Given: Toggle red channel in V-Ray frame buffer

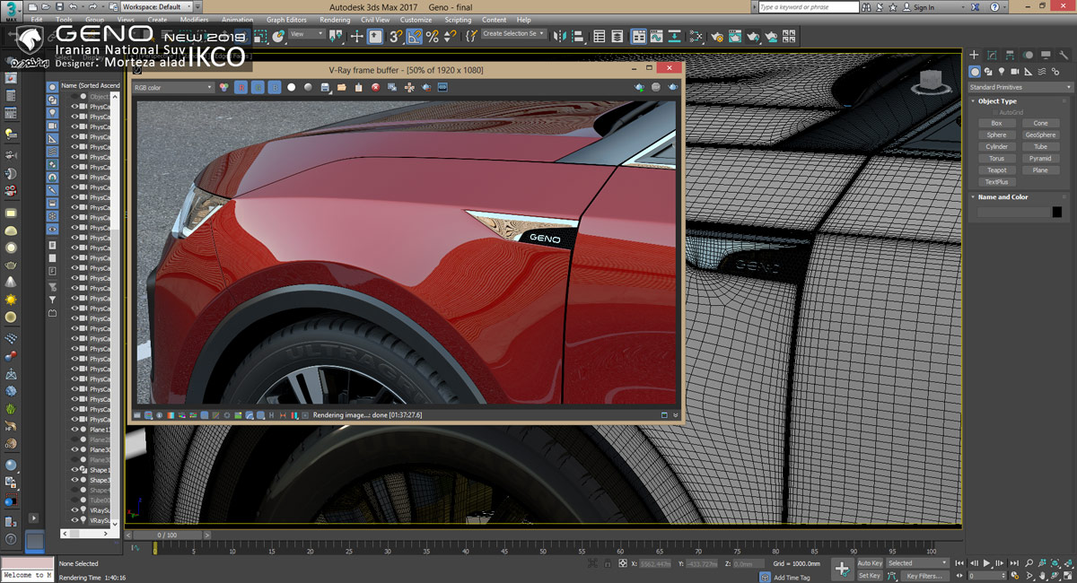Looking at the screenshot, I should coord(241,88).
